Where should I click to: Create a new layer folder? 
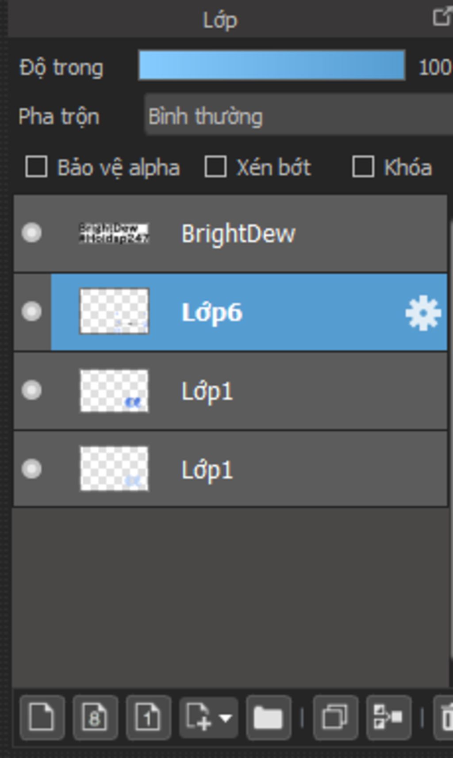pos(268,717)
